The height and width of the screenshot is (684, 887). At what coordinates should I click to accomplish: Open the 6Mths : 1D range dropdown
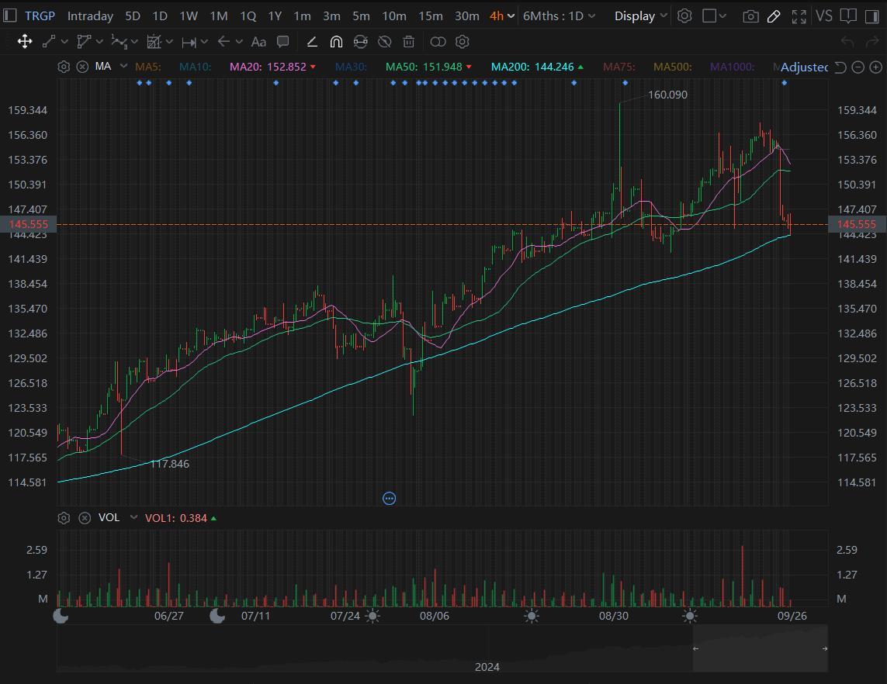(559, 16)
